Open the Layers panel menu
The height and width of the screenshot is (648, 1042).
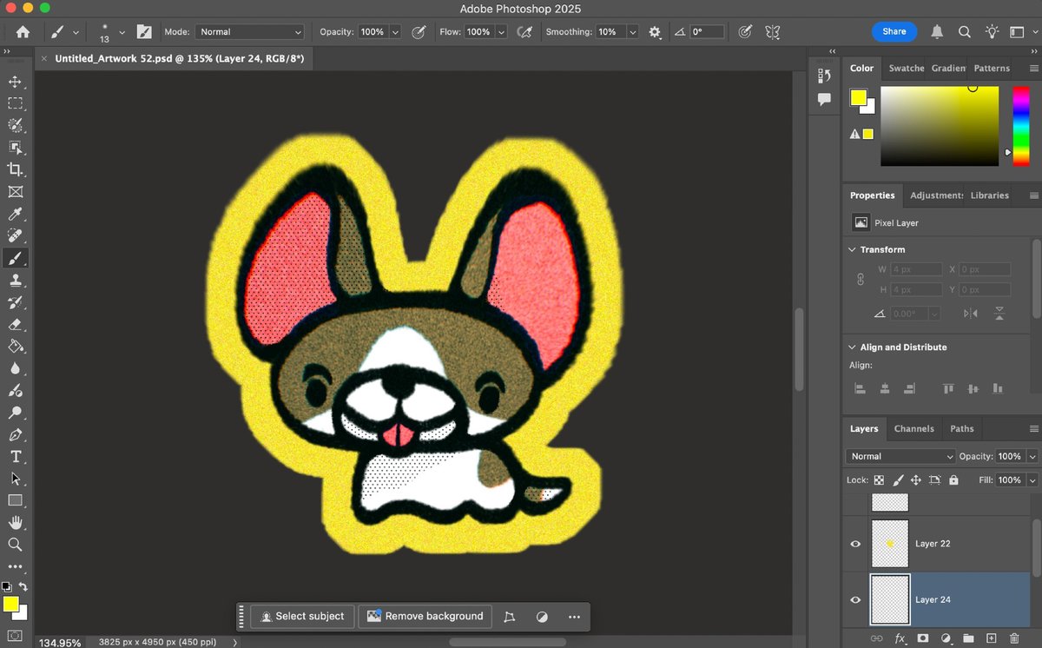(1033, 429)
